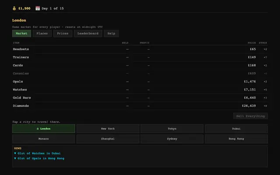Travel to Sydney

pyautogui.click(x=172, y=139)
